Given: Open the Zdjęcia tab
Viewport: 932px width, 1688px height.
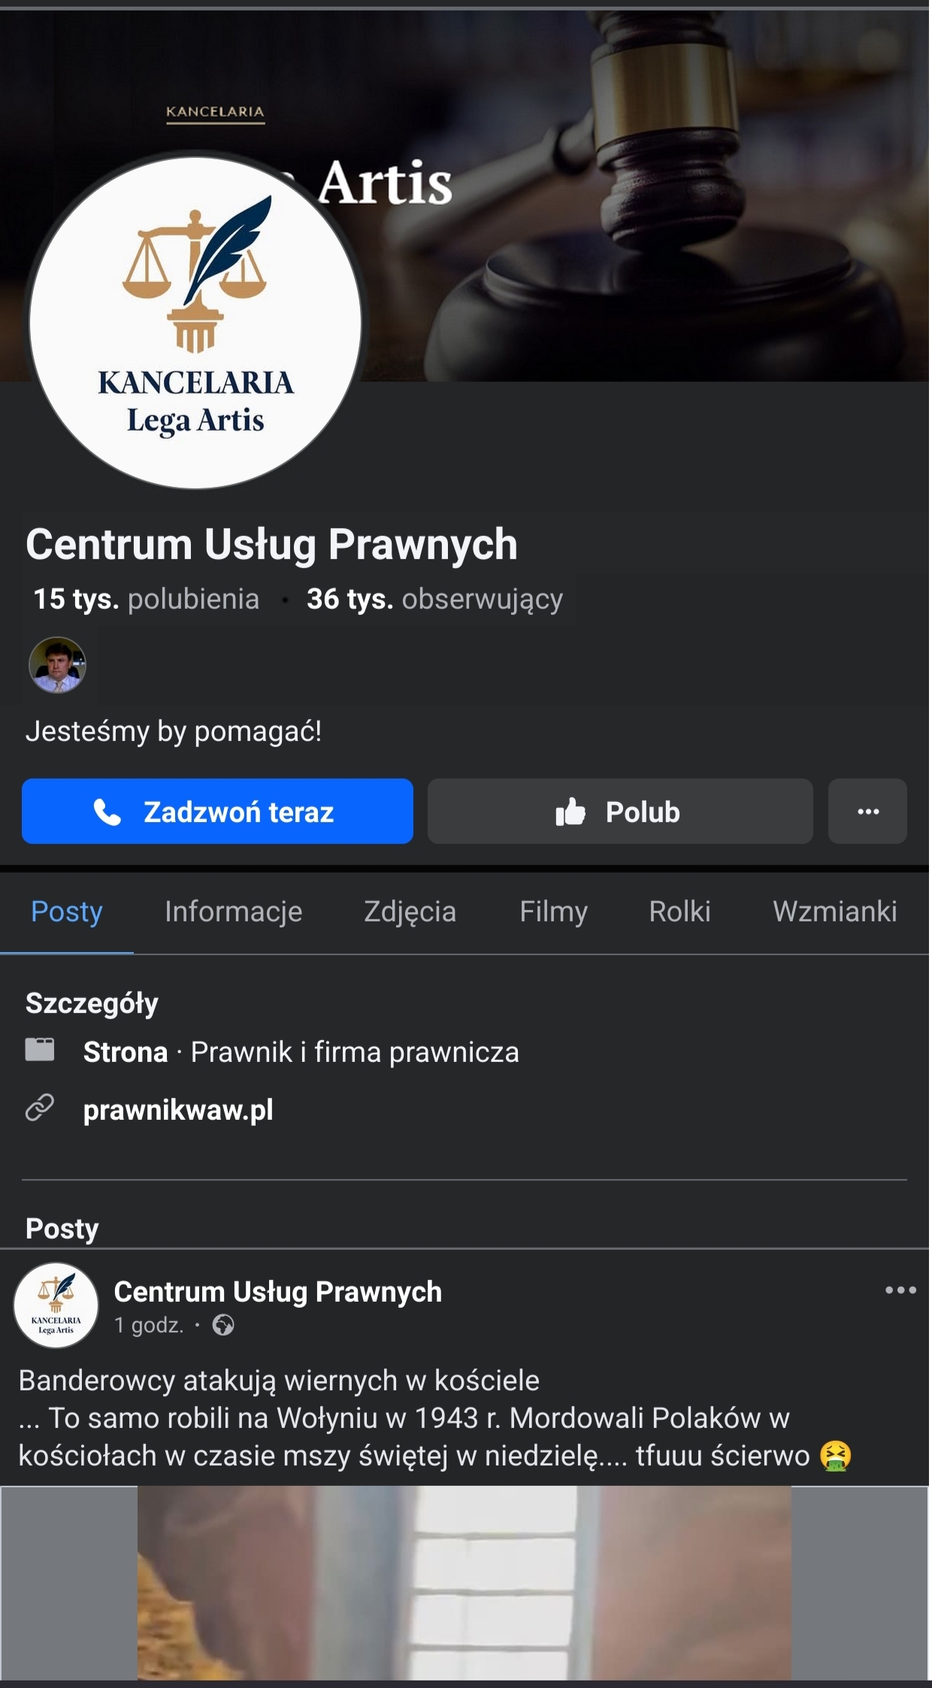Looking at the screenshot, I should pyautogui.click(x=410, y=912).
